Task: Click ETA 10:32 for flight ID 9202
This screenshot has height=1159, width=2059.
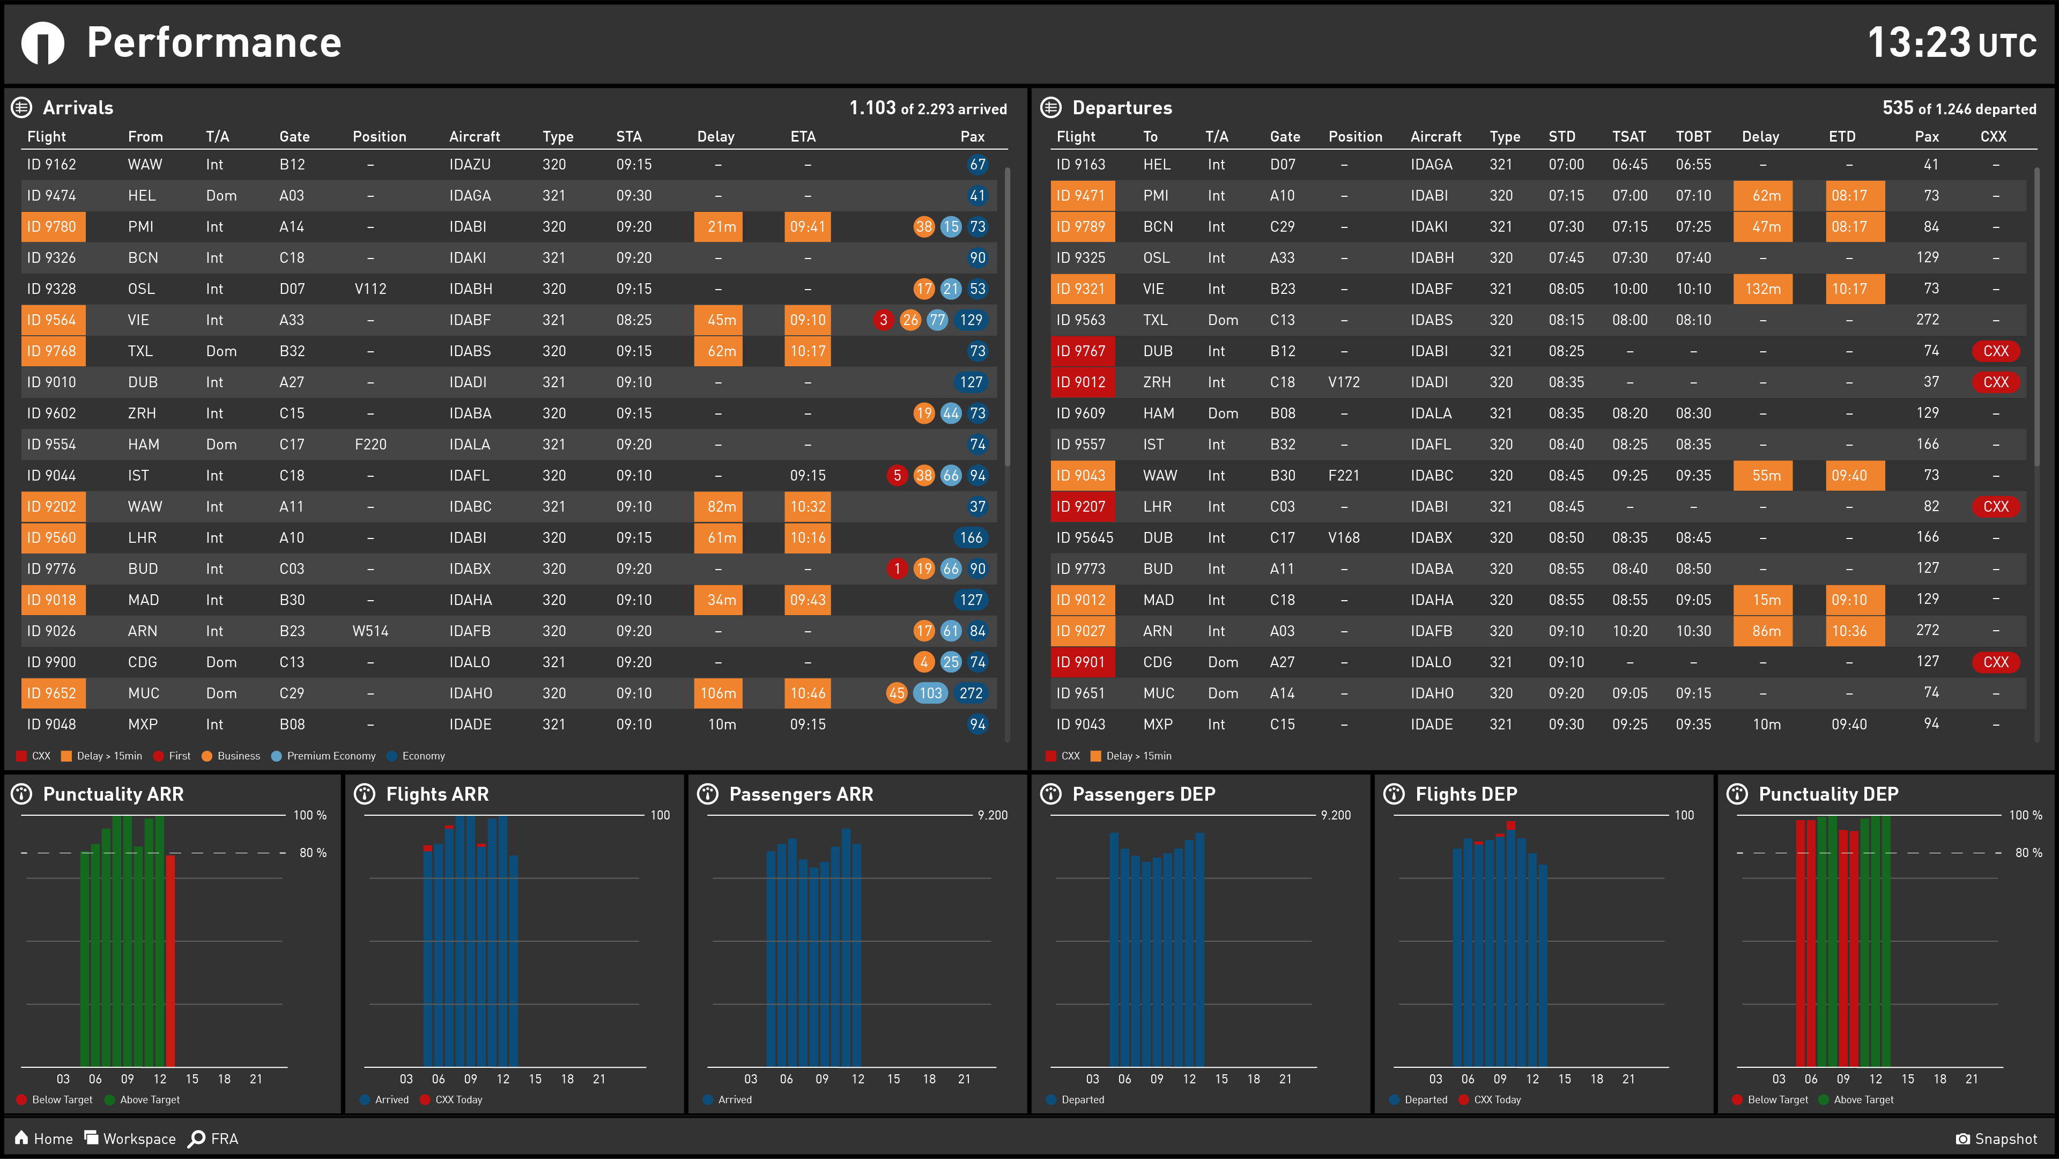Action: coord(808,507)
